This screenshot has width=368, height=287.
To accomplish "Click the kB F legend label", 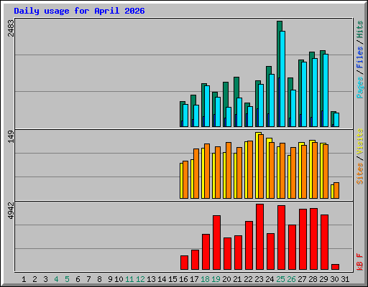I will tap(359, 262).
